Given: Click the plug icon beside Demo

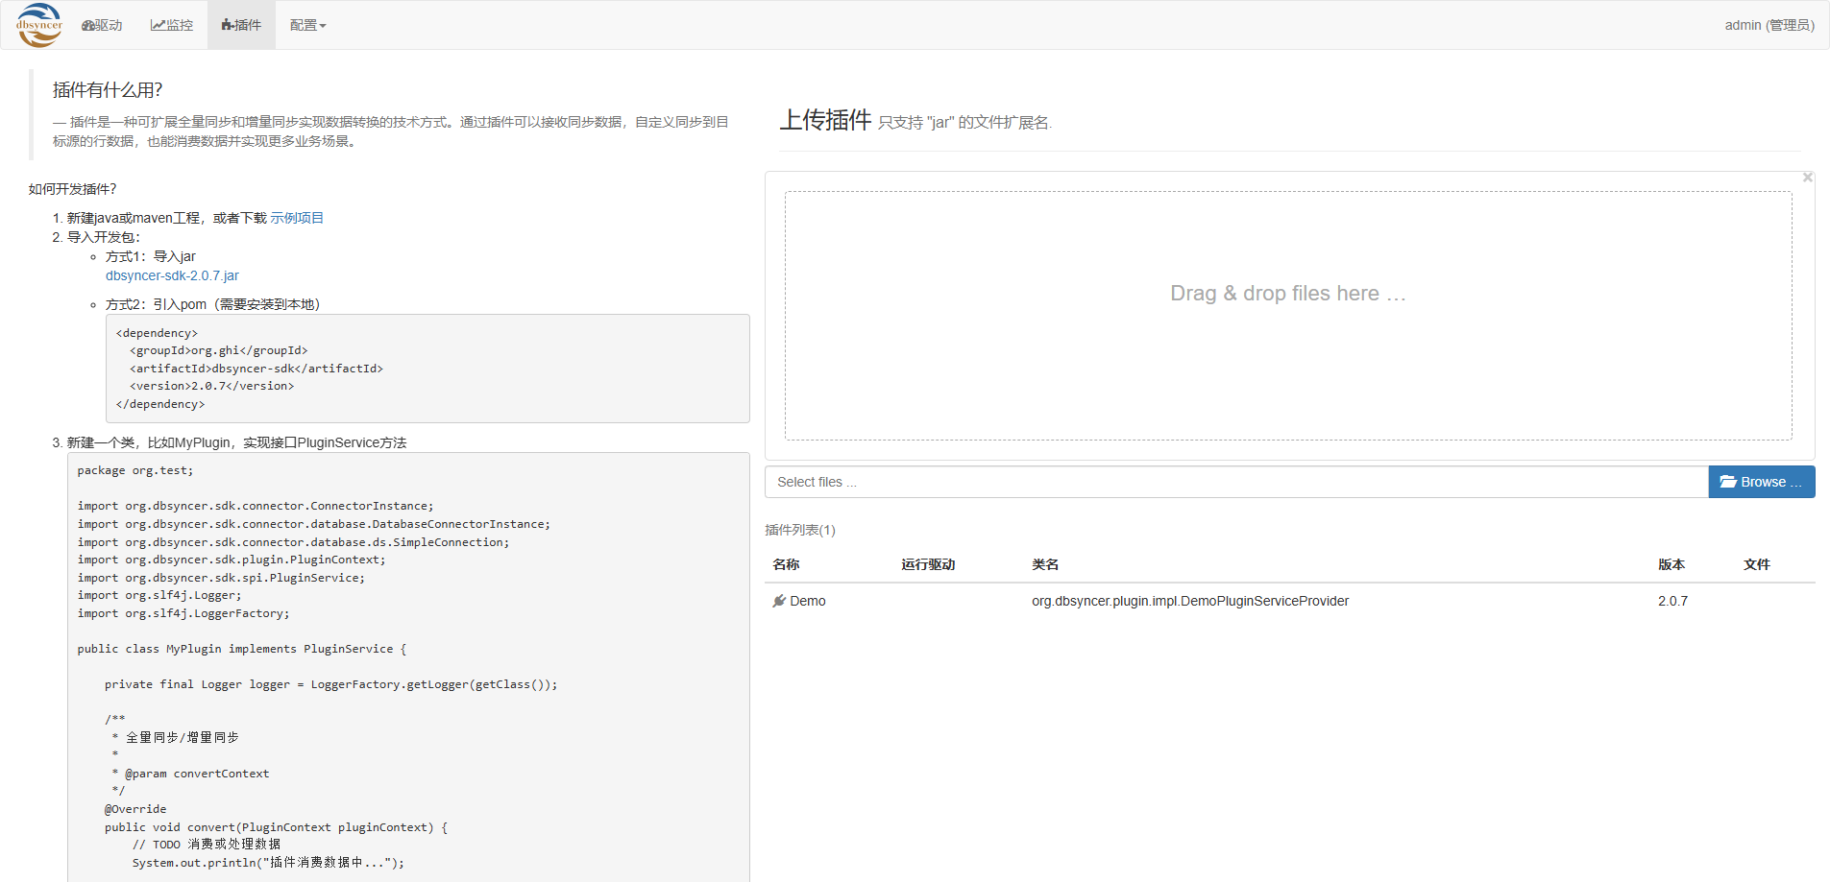Looking at the screenshot, I should tap(779, 601).
